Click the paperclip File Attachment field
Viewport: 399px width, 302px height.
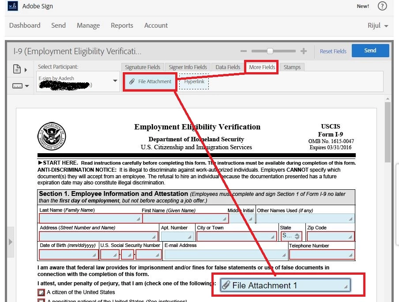click(x=150, y=81)
